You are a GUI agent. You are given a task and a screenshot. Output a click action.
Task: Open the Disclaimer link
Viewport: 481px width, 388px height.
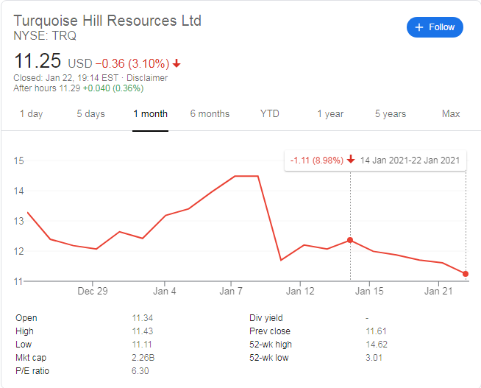pyautogui.click(x=147, y=78)
